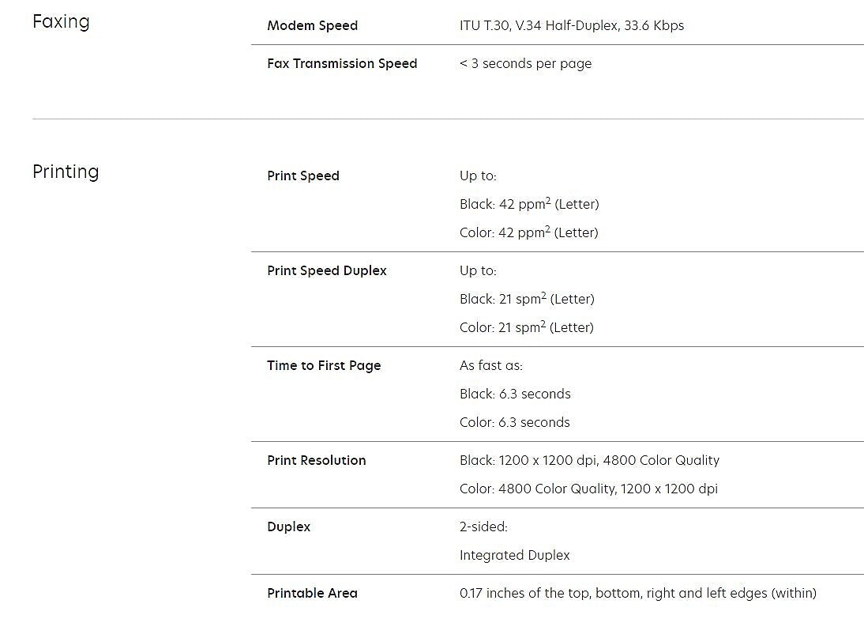Screen dimensions: 864x619
Task: Click the '< 3 seconds per page' text
Action: tap(525, 63)
